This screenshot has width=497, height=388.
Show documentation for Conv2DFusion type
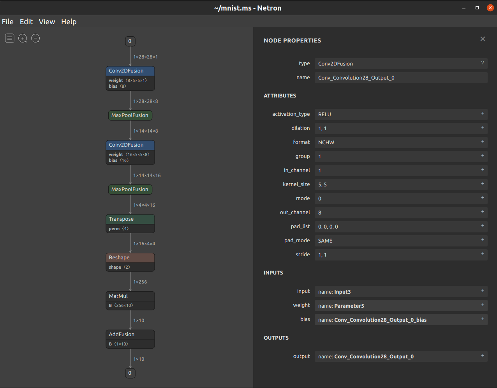click(x=482, y=63)
